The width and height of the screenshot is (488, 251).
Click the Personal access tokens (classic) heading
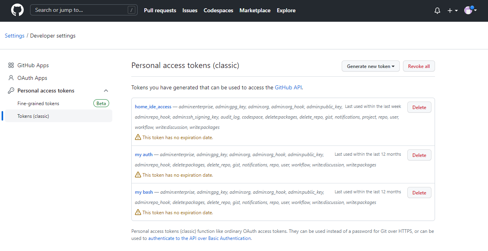[185, 65]
